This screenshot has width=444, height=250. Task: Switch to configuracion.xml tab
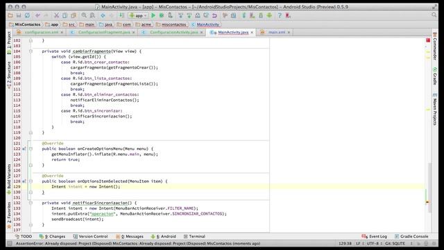tap(42, 33)
